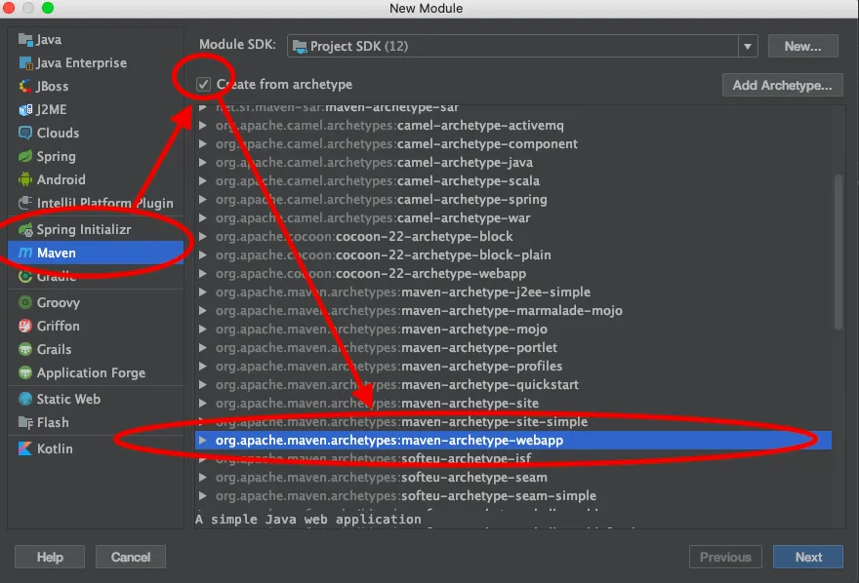Image resolution: width=859 pixels, height=583 pixels.
Task: Expand maven-archetype-quickstart node
Action: point(203,384)
